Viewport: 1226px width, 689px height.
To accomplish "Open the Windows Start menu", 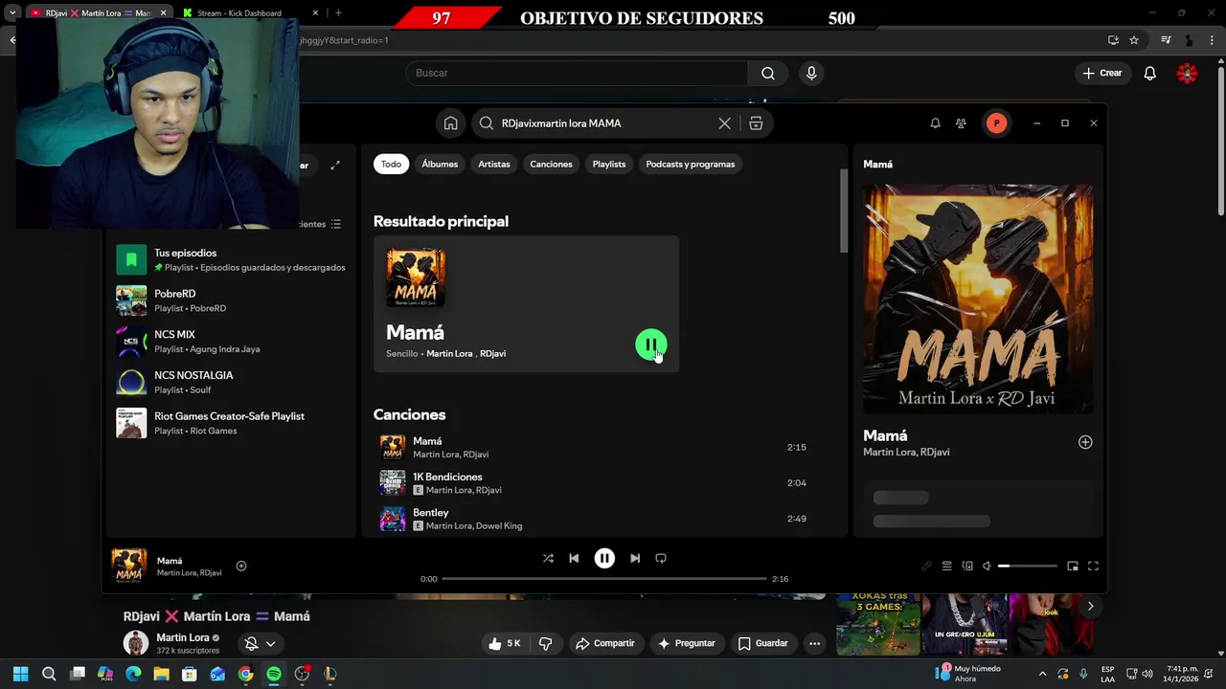I will 21,674.
